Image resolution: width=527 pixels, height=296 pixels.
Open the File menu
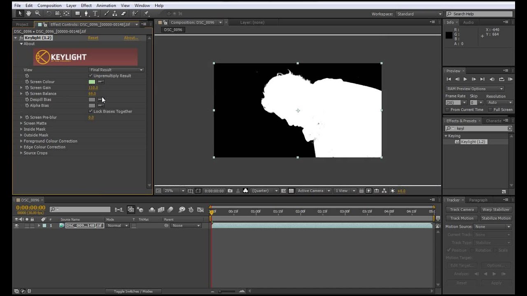17,6
